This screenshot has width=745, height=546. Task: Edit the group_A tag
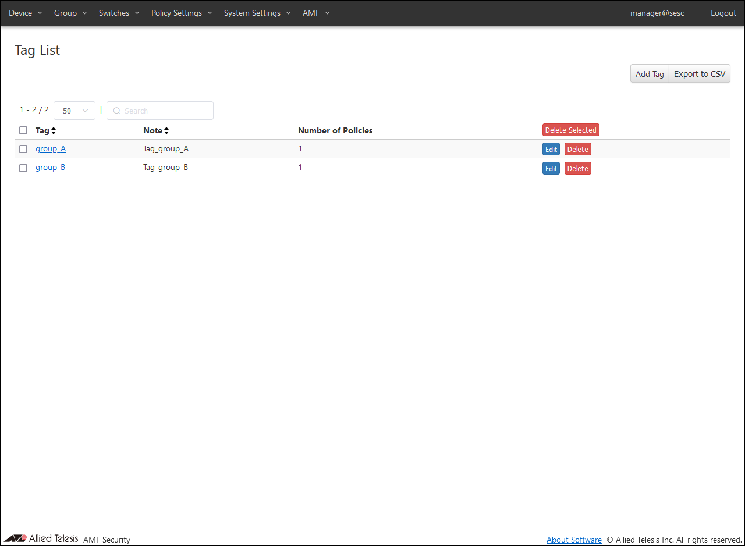pyautogui.click(x=551, y=150)
